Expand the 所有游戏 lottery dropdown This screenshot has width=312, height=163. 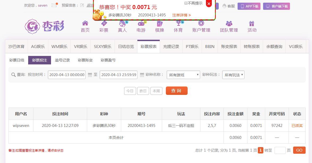(183, 75)
